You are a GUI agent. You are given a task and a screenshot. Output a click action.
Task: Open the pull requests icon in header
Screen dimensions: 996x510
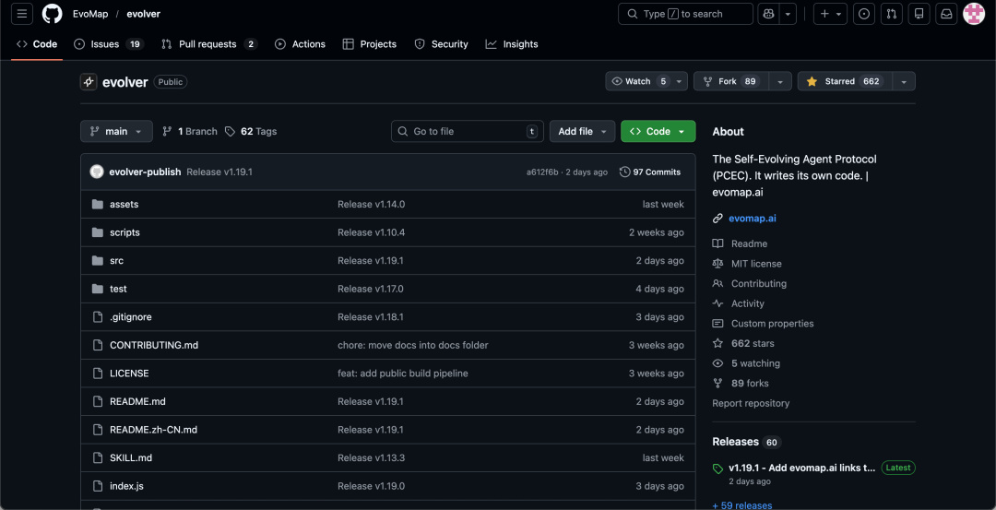[x=891, y=14]
